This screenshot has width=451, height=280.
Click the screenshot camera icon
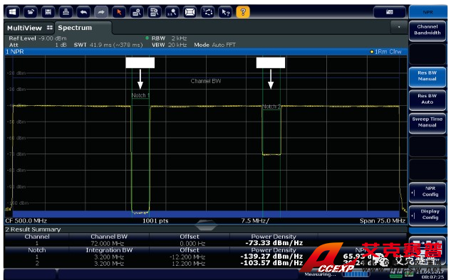point(389,12)
